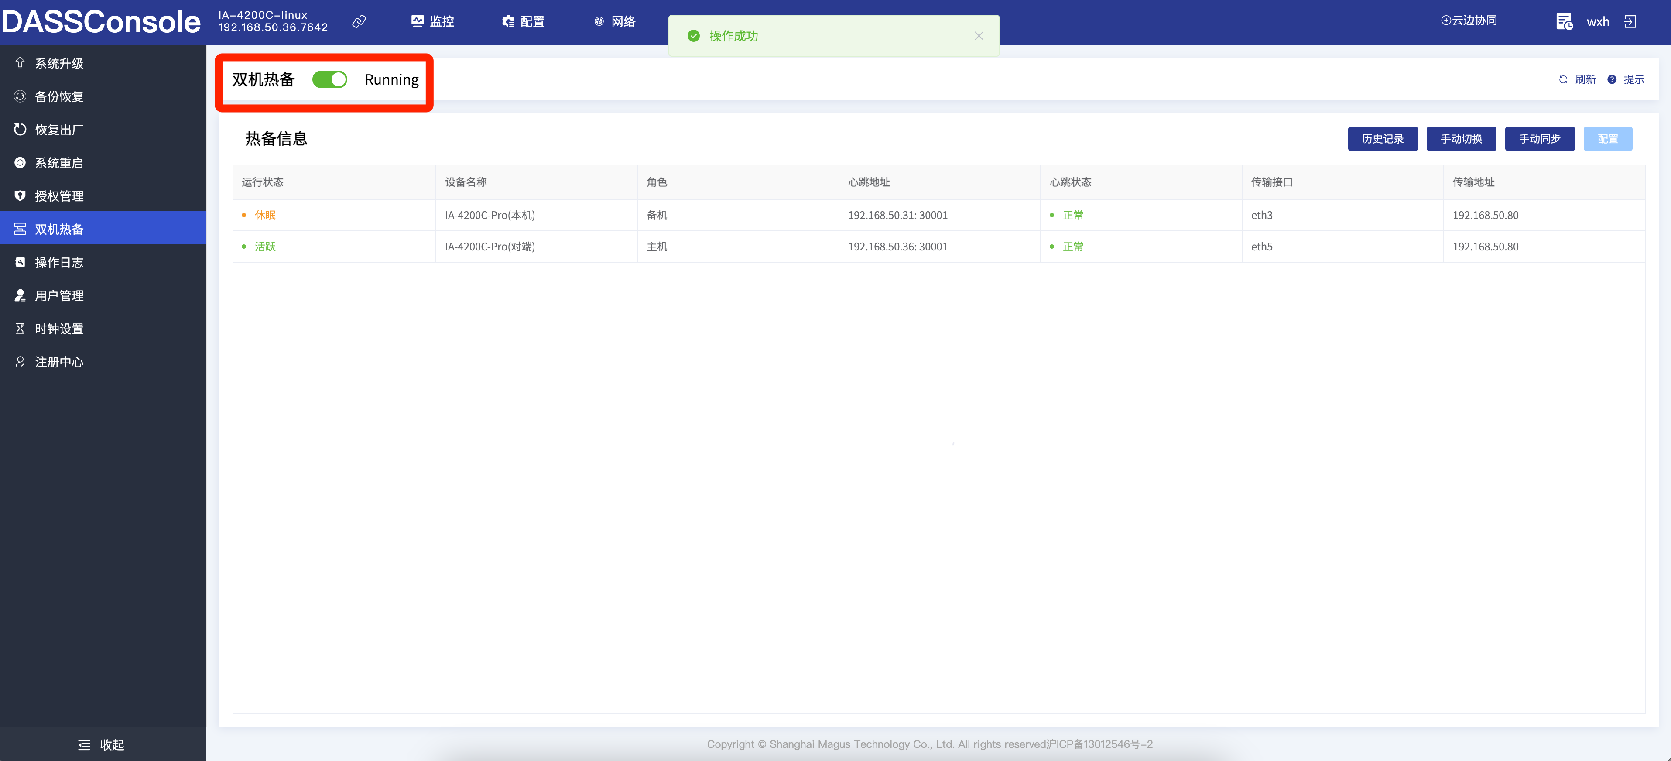Click the 双机热备 server icon in sidebar

[x=20, y=228]
